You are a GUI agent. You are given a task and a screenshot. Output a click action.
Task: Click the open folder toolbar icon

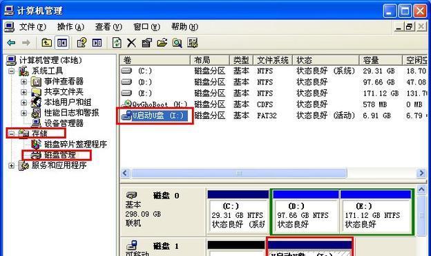pyautogui.click(x=162, y=43)
